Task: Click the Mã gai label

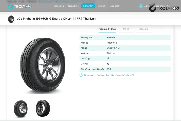Action: tap(84, 48)
